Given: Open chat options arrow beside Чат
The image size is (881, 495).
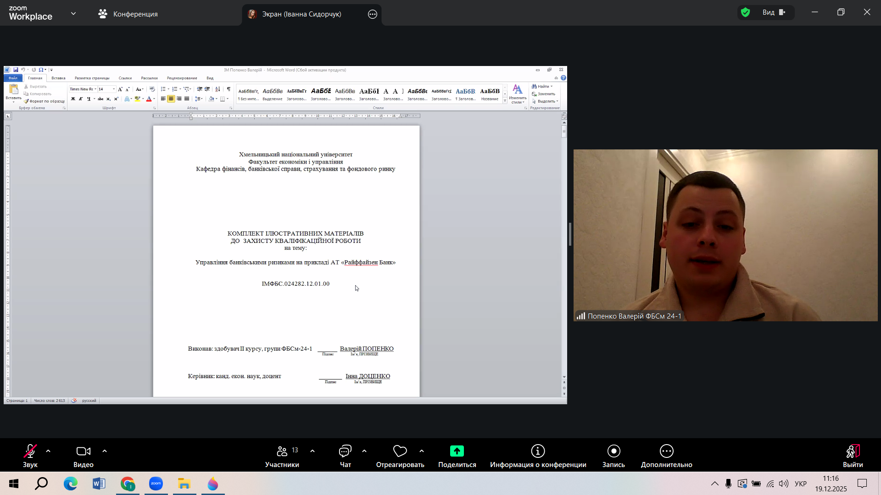Looking at the screenshot, I should pos(364,451).
